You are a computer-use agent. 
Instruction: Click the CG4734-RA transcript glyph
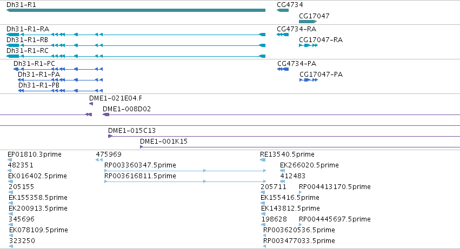[283, 35]
